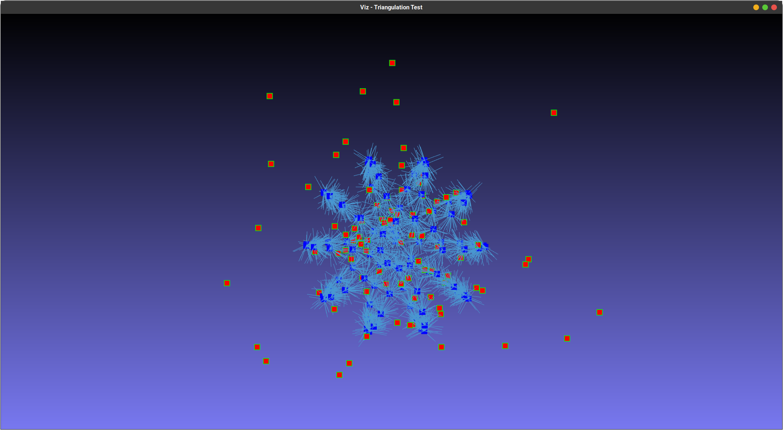Click the green maximize window button
The height and width of the screenshot is (430, 783).
click(x=765, y=7)
